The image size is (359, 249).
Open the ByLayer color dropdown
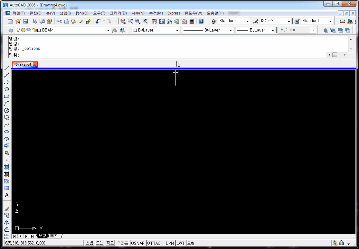(177, 30)
